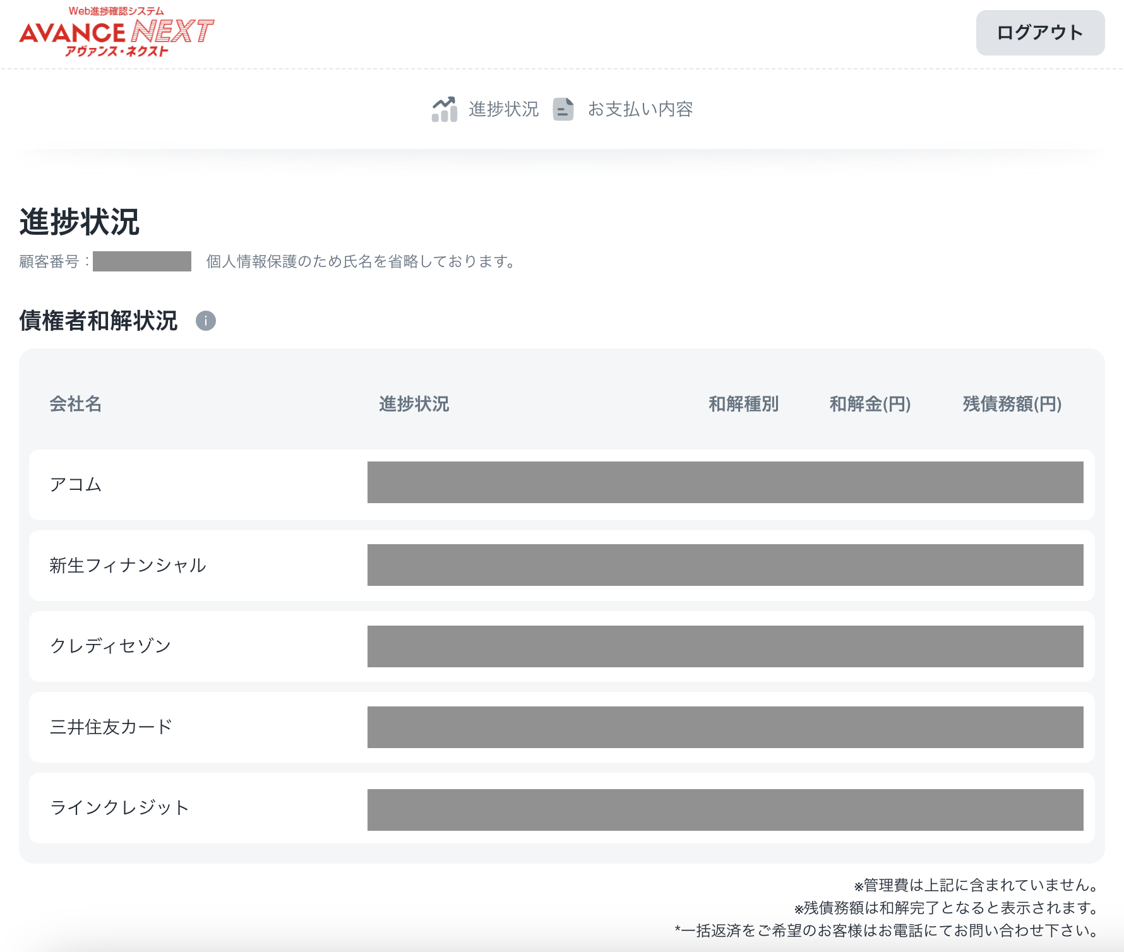
Task: Click the 和解種別 column header
Action: (x=743, y=405)
